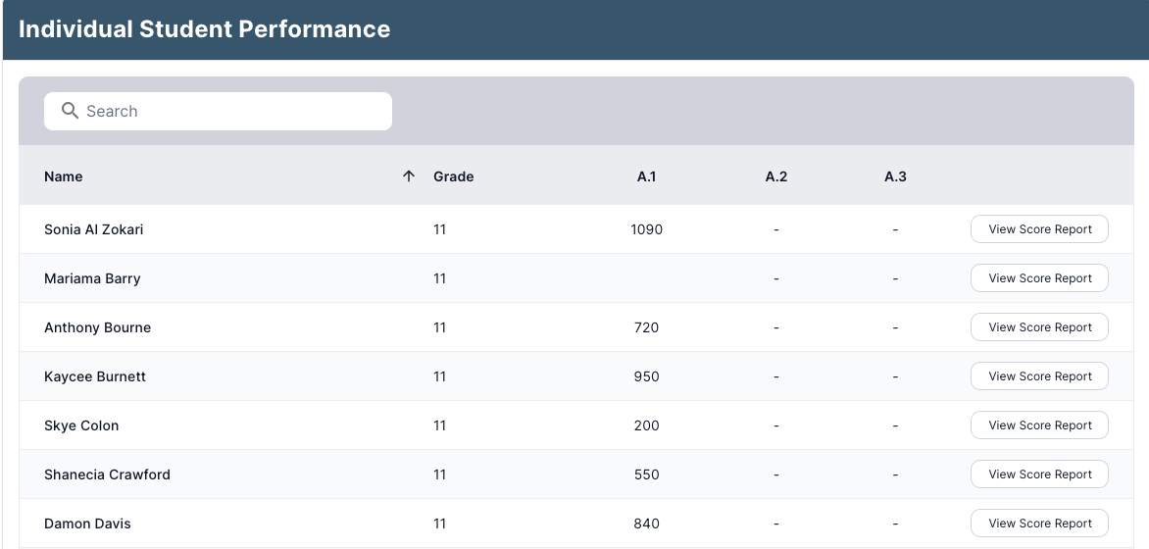
Task: Click Anthony Bourne's A.1 score 720
Action: [x=646, y=327]
